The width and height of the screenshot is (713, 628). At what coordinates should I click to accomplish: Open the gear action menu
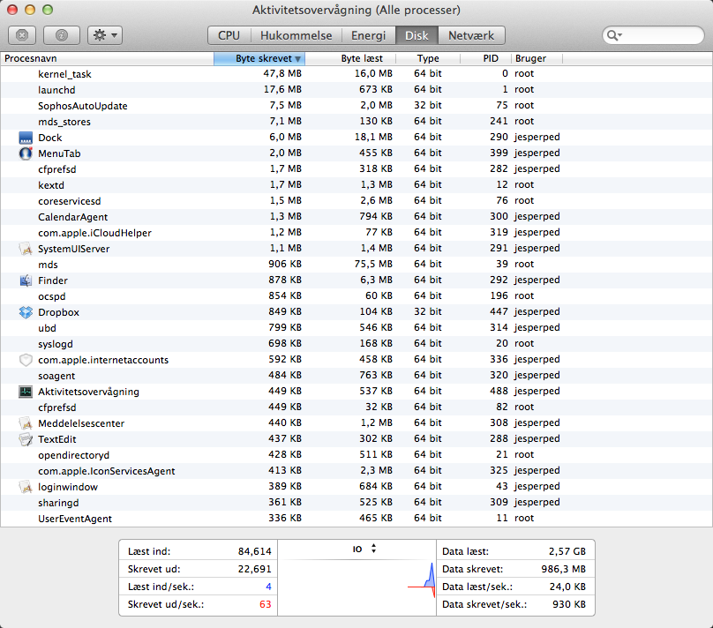pos(105,35)
